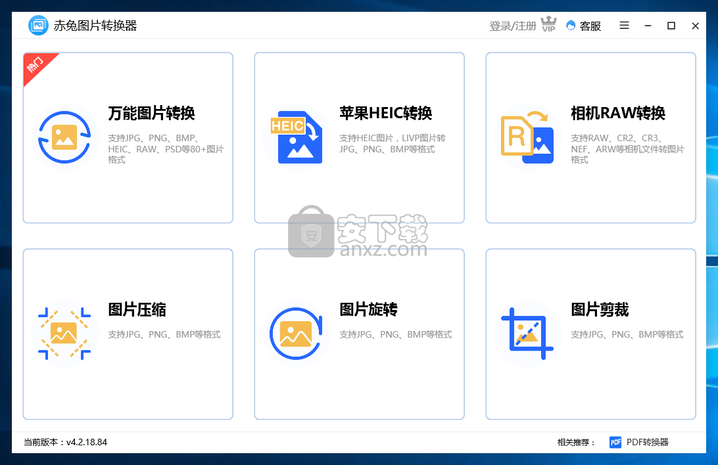Click 登录/注册 to sign in
The height and width of the screenshot is (465, 718).
[x=513, y=26]
